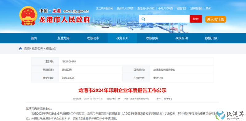The image size is (246, 121).
Task: Go to the 政务服务 navigation tab
Action: (152, 38)
